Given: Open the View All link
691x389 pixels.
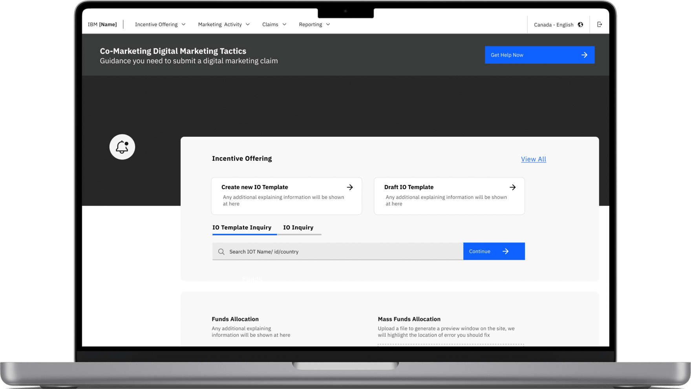Looking at the screenshot, I should tap(533, 159).
